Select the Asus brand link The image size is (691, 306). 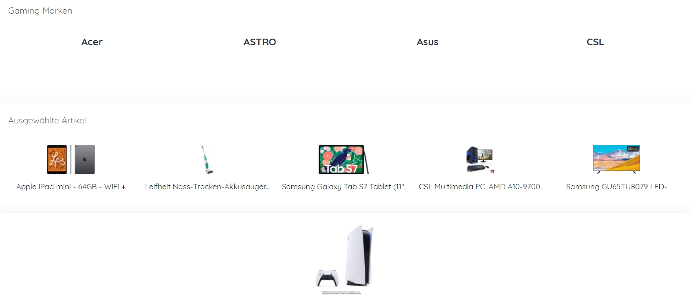[427, 42]
